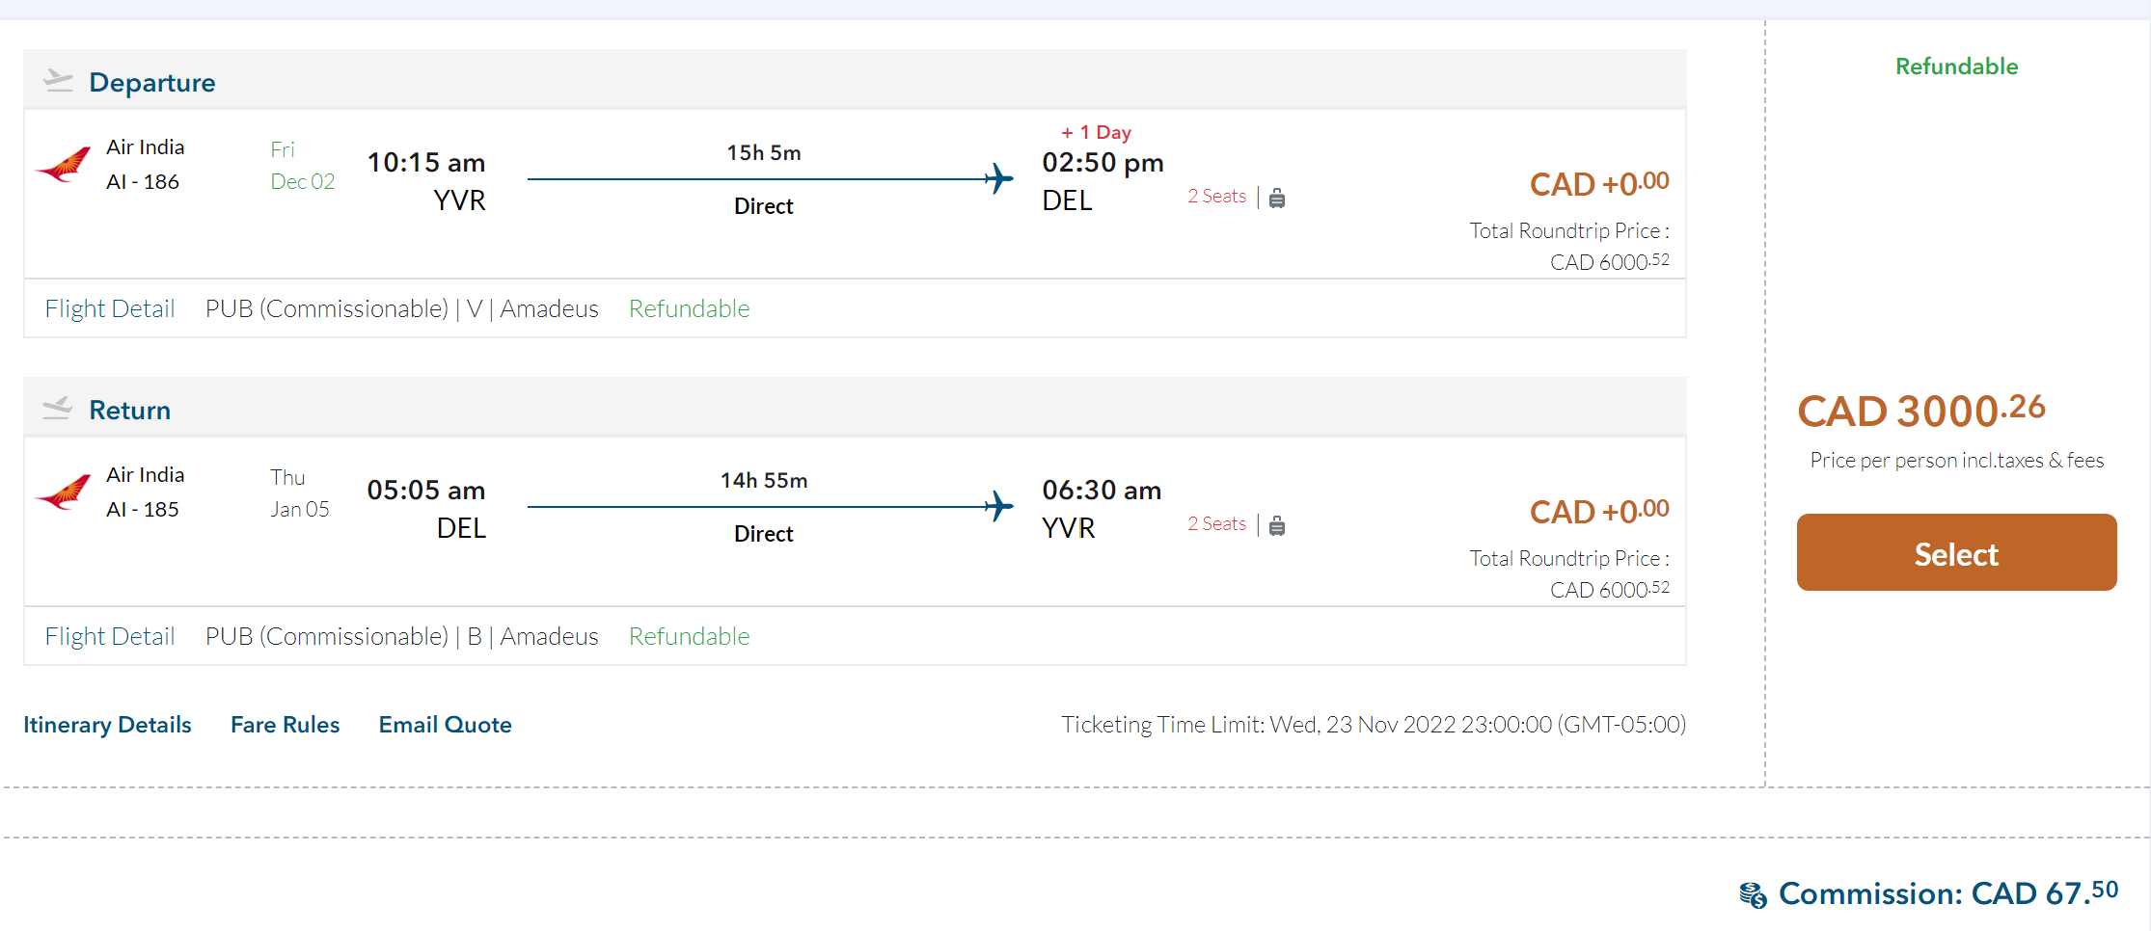Click Commission CAD 67.50 text

click(1947, 893)
